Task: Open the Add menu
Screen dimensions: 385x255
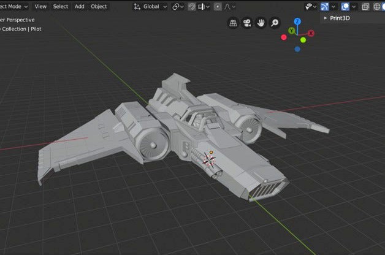Action: pos(79,7)
